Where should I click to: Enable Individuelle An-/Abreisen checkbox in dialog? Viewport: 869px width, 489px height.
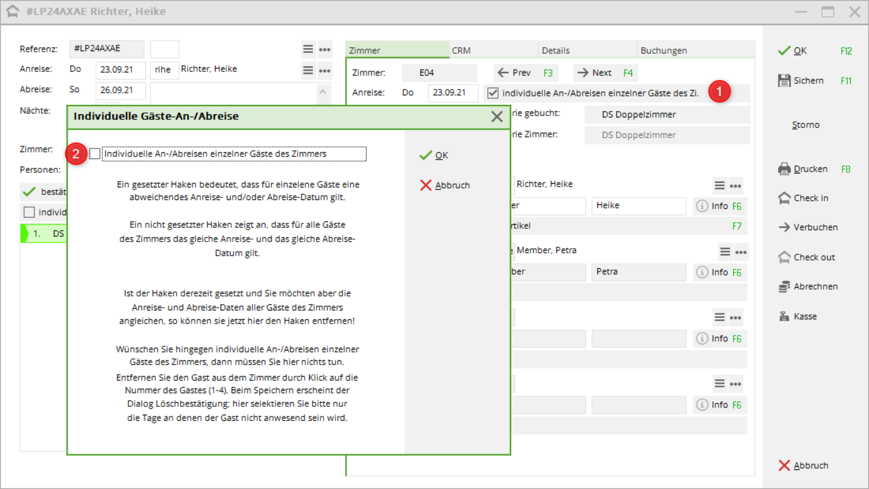(95, 153)
